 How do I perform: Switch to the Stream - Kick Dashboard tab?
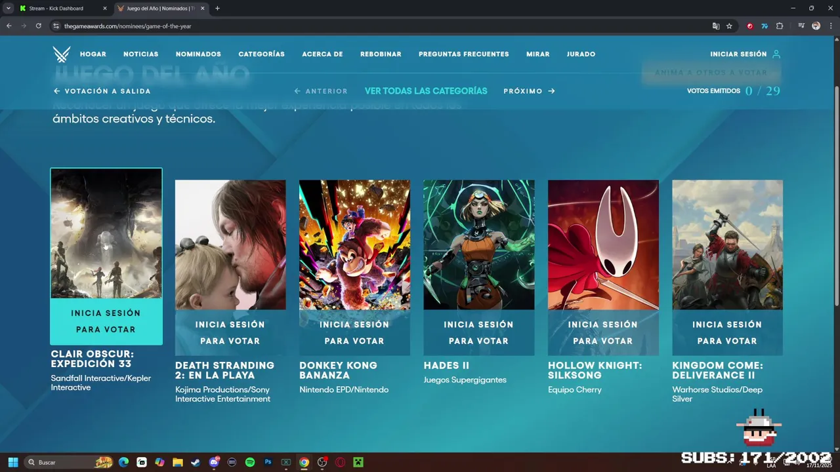click(63, 9)
